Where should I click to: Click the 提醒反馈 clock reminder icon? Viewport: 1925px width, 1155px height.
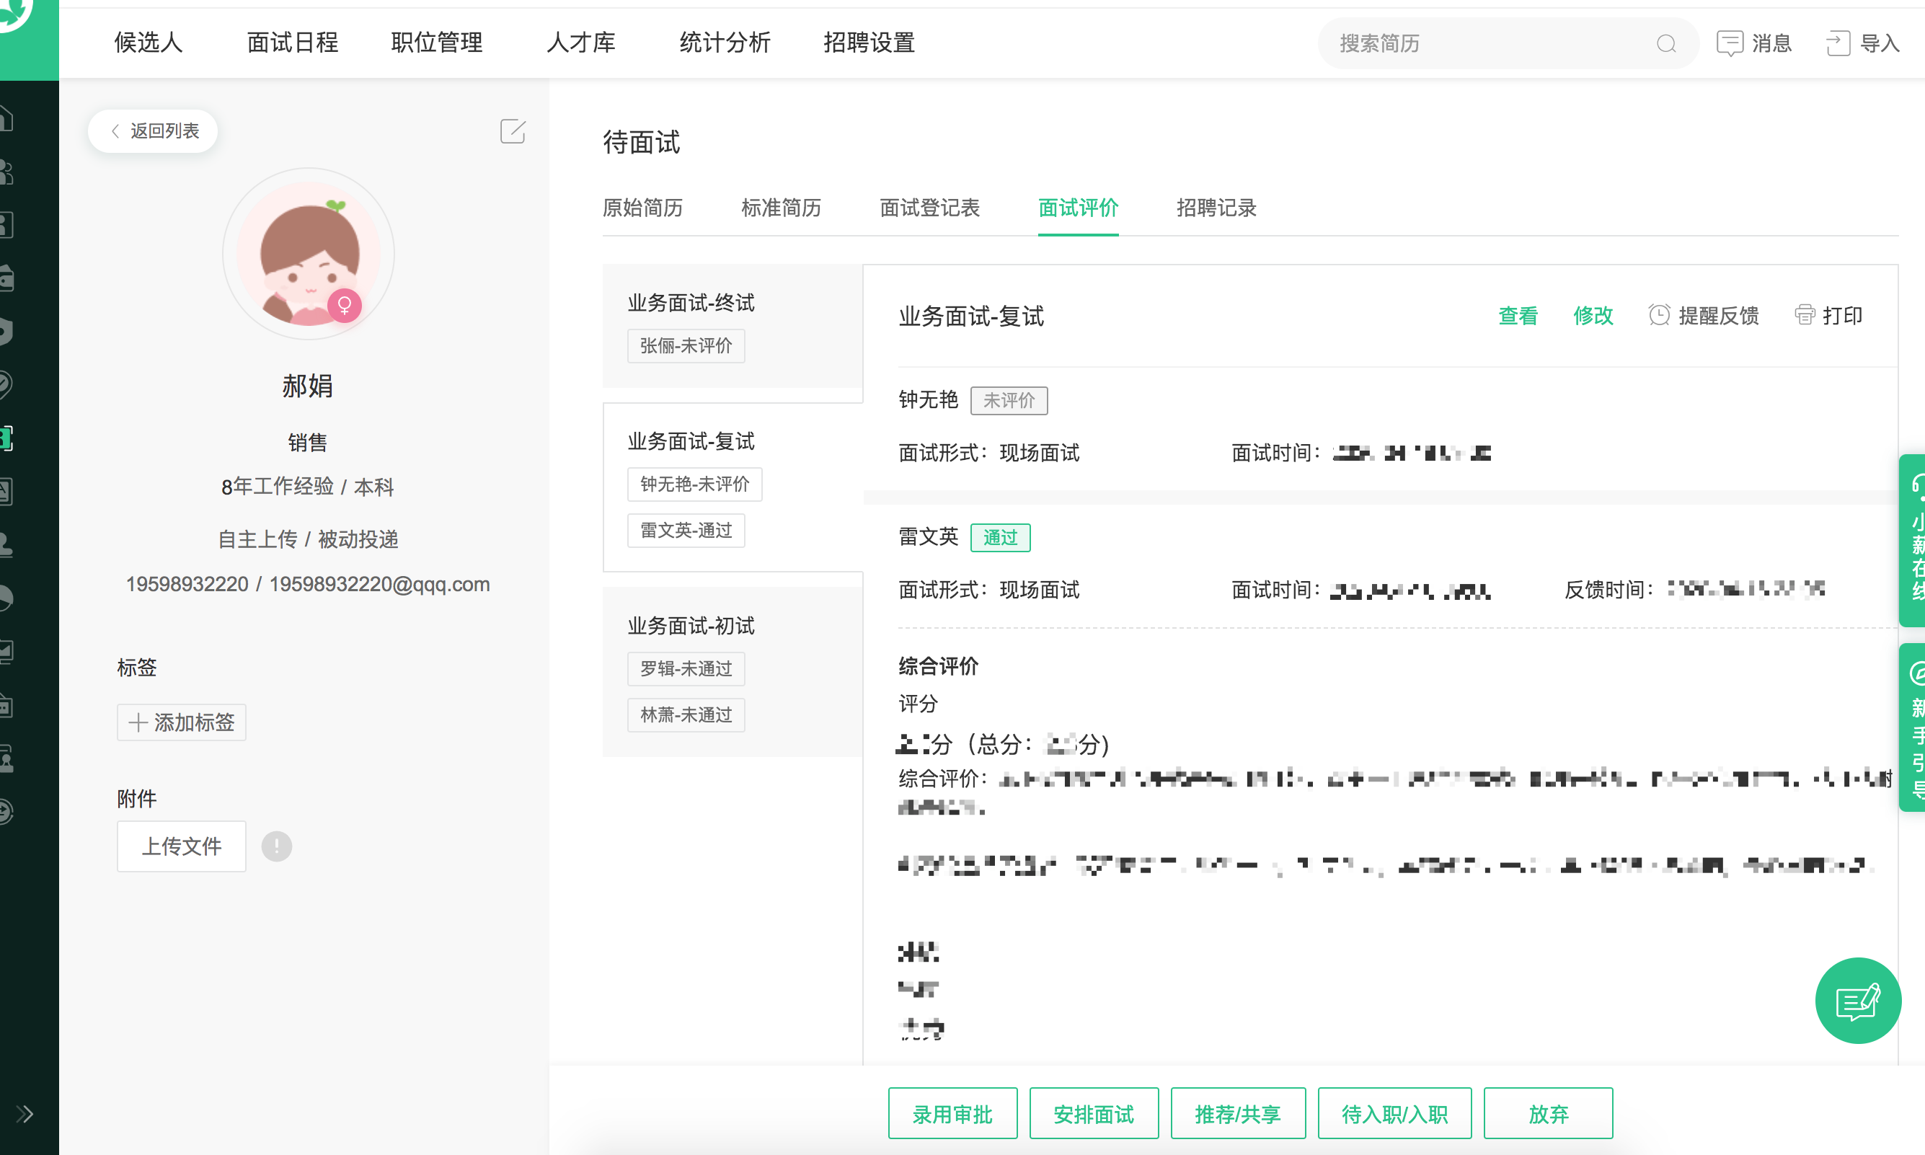click(1658, 315)
